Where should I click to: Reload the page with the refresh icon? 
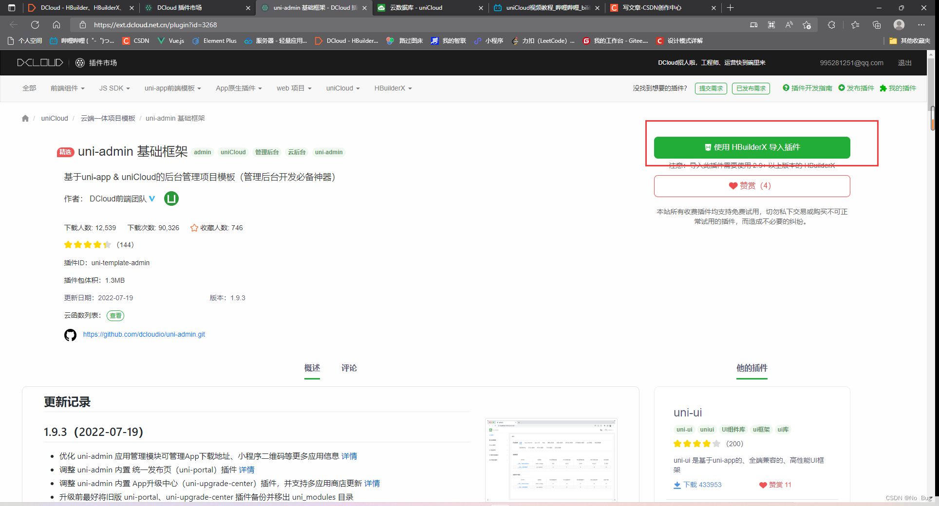click(x=35, y=25)
